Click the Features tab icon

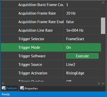click(4, 88)
